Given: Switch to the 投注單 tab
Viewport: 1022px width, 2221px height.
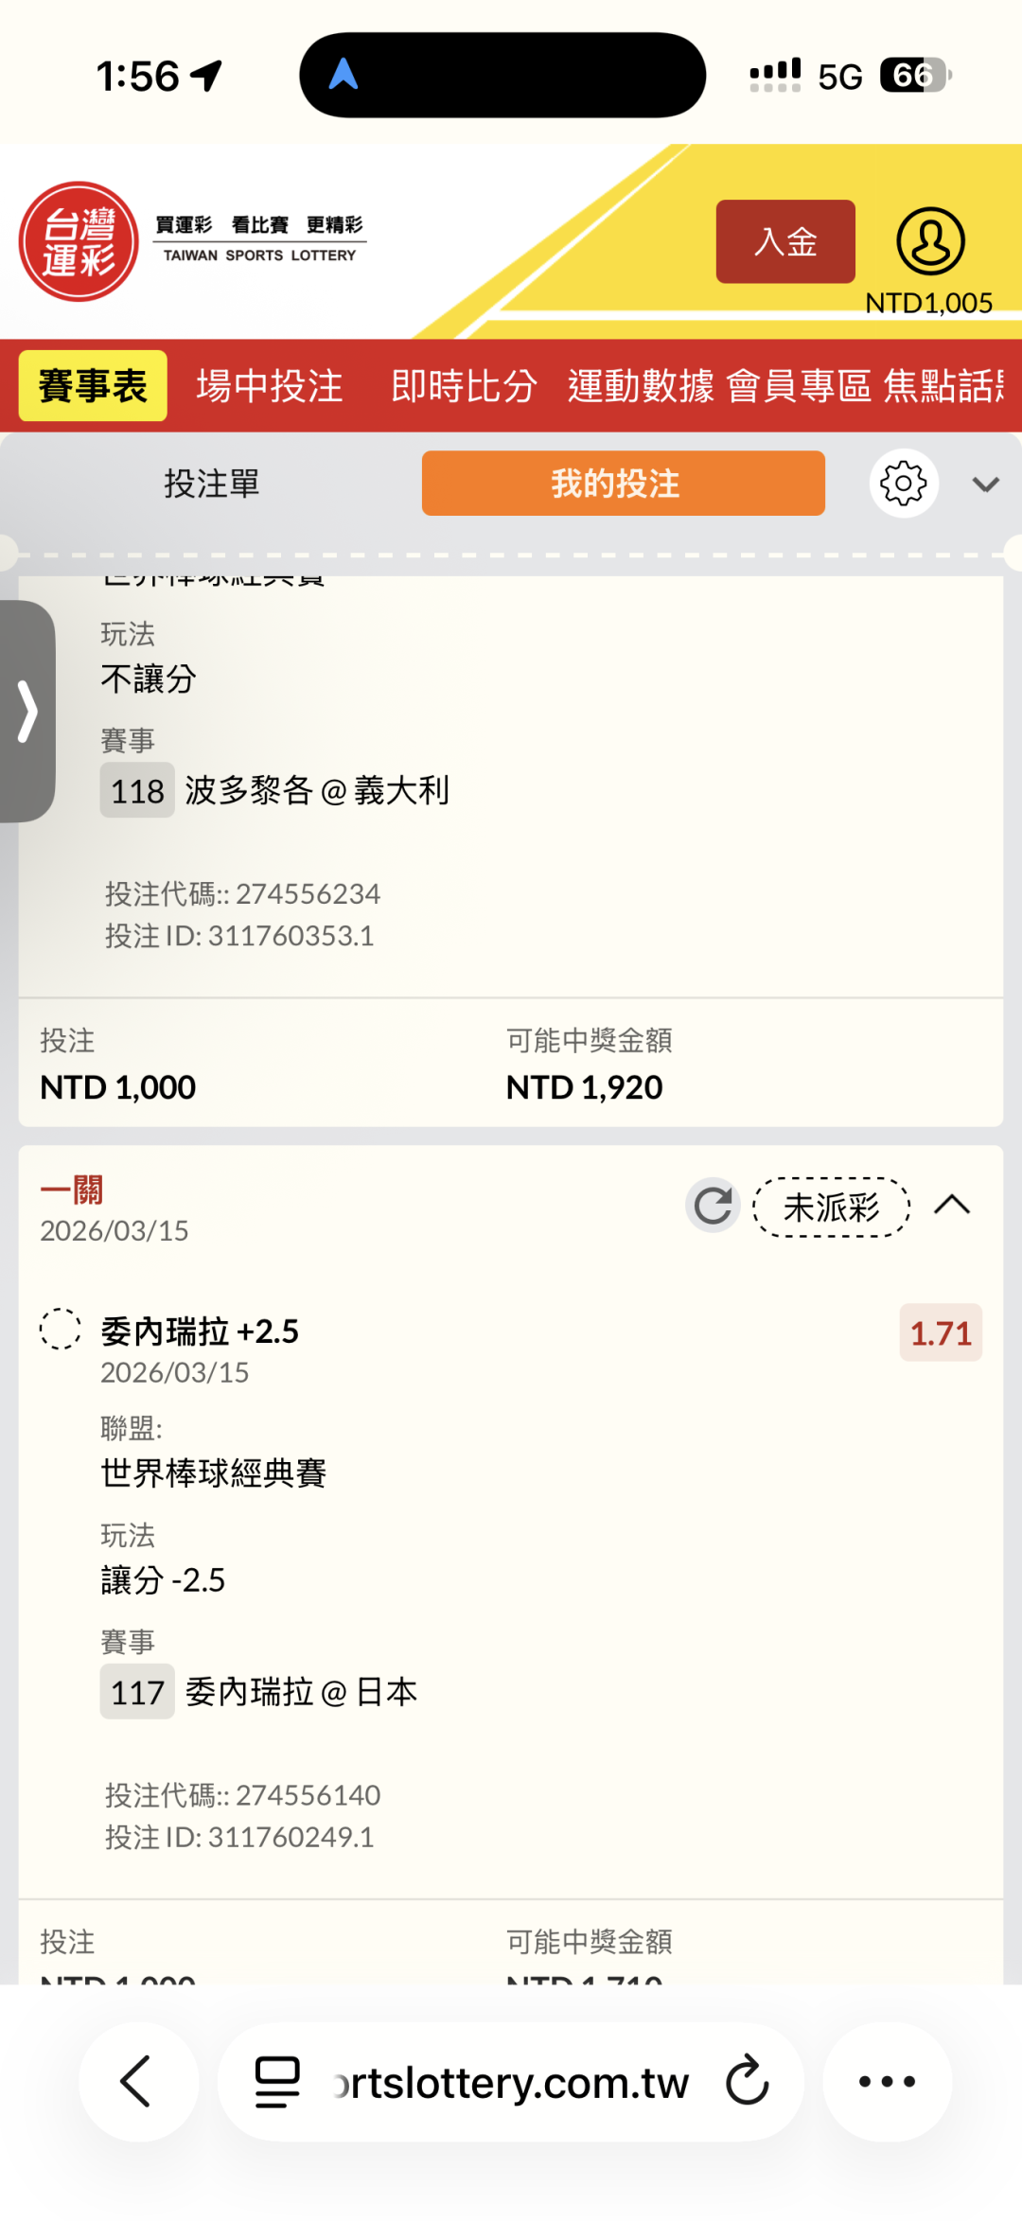Looking at the screenshot, I should pos(212,484).
